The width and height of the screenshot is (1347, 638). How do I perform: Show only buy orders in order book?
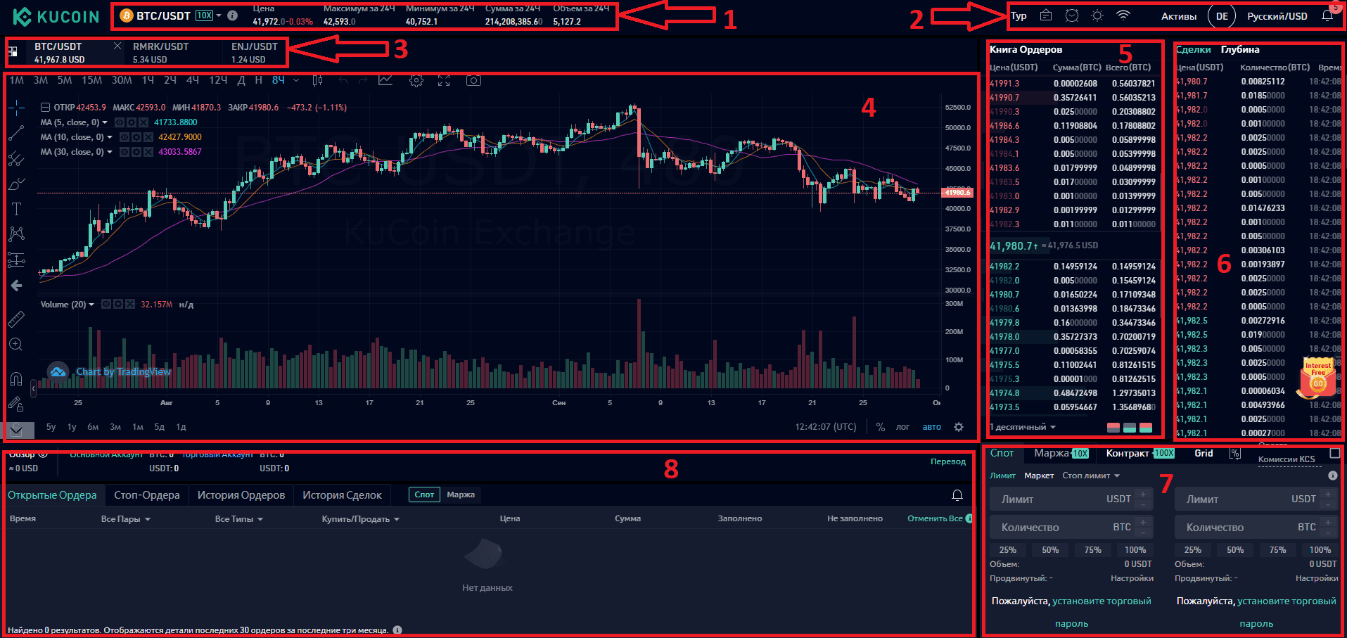tap(1130, 428)
